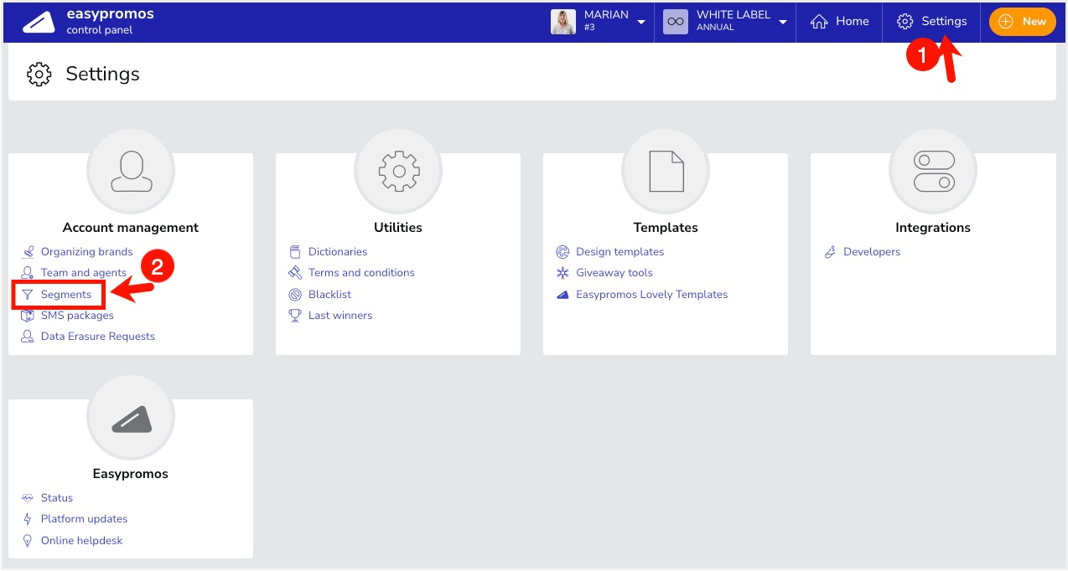Open Terms and conditions link

point(361,272)
